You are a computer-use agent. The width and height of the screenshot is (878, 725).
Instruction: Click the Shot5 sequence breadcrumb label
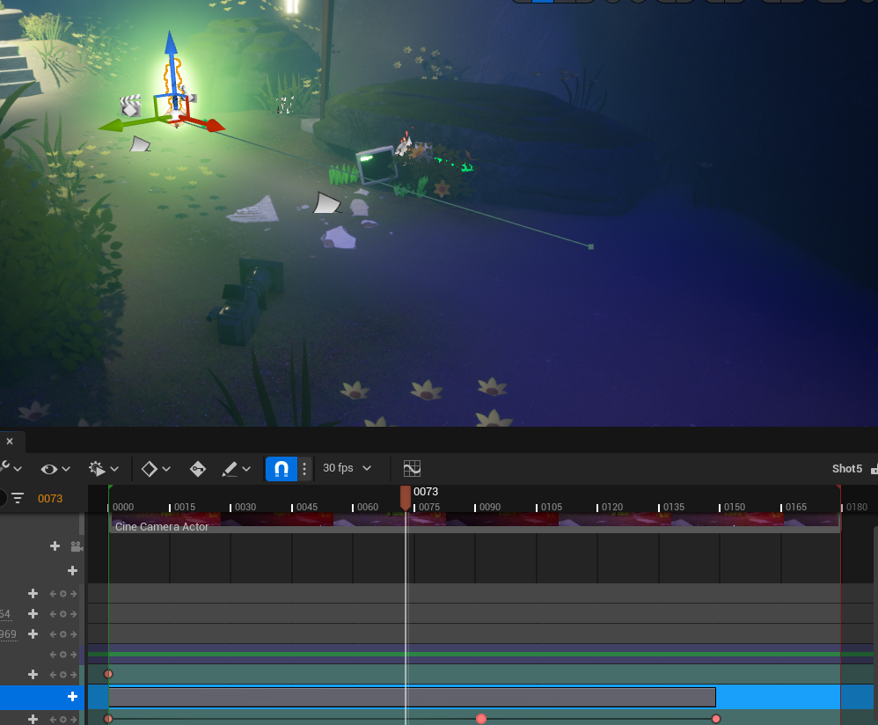pyautogui.click(x=846, y=469)
